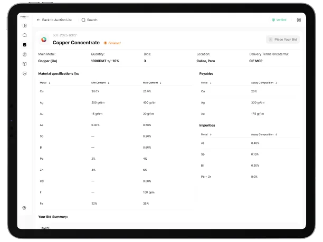Image resolution: width=323 pixels, height=242 pixels.
Task: Sort Impurities by Assay Composition
Action: click(264, 134)
